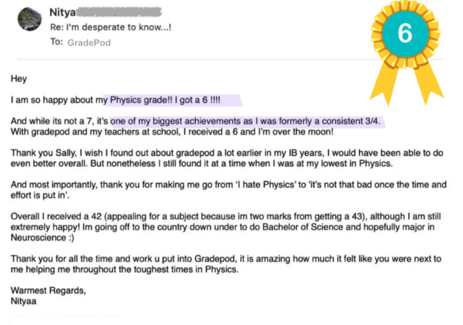The image size is (463, 325).
Task: Click the sender's round avatar photo
Action: (x=30, y=19)
